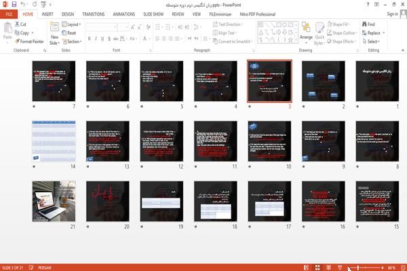Open the Select dropdown in Editing group
The width and height of the screenshot is (407, 271).
pos(372,41)
